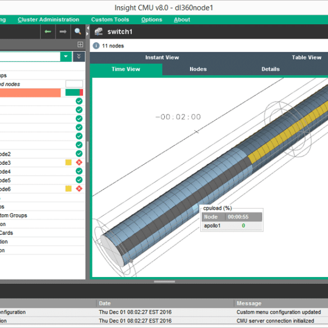This screenshot has height=328, width=328.
Task: Click the green check status icon for ode5
Action: (x=79, y=180)
